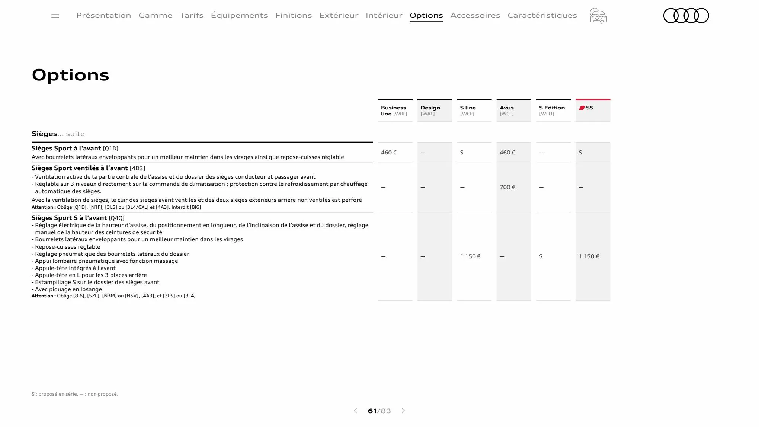The image size is (759, 427).
Task: Select the Options tab
Action: (426, 15)
